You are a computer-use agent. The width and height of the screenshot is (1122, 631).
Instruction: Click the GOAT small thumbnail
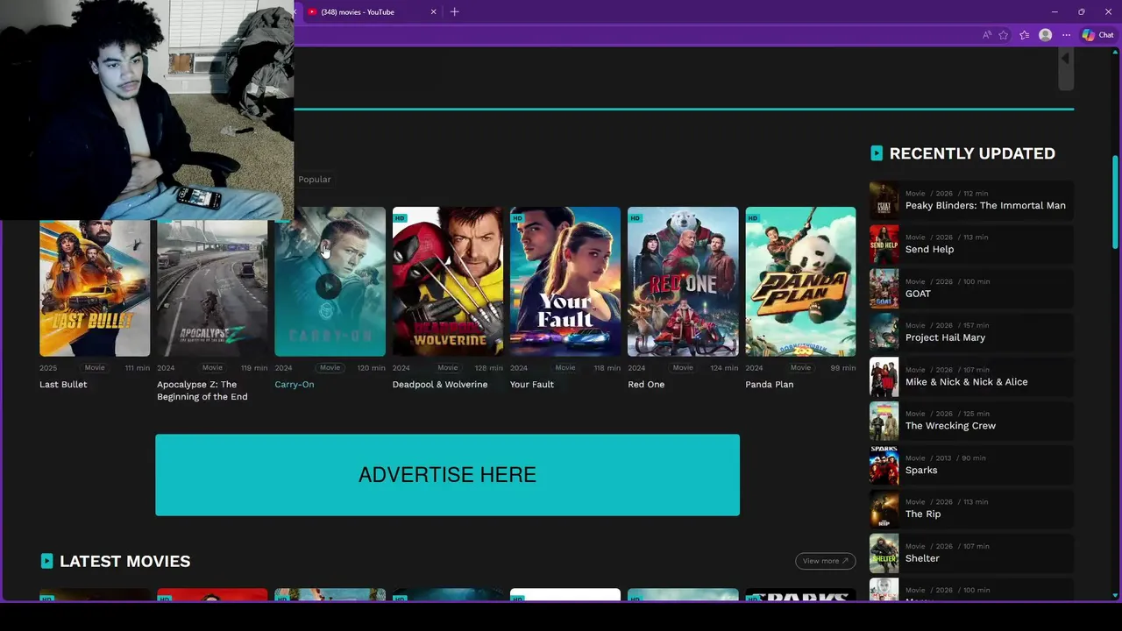pyautogui.click(x=884, y=288)
